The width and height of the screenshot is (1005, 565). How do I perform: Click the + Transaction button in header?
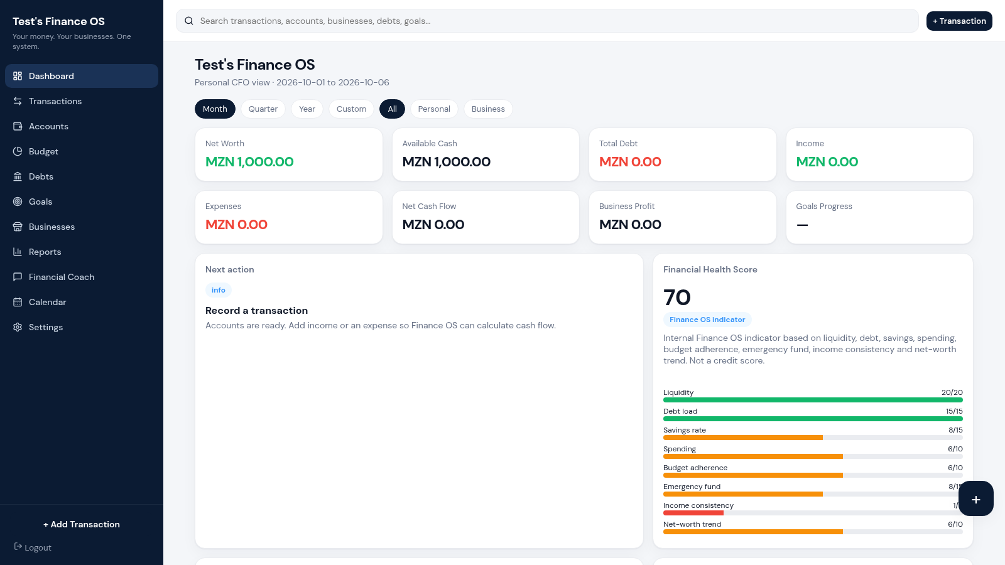point(959,21)
